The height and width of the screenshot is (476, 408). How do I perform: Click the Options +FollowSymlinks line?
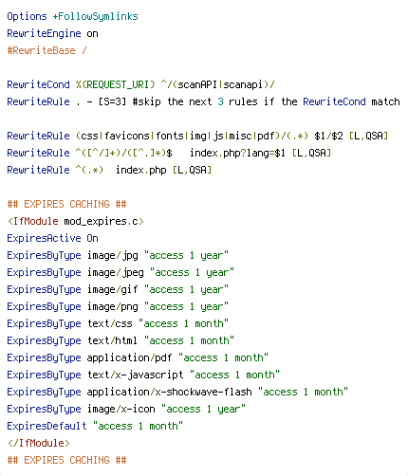(72, 16)
